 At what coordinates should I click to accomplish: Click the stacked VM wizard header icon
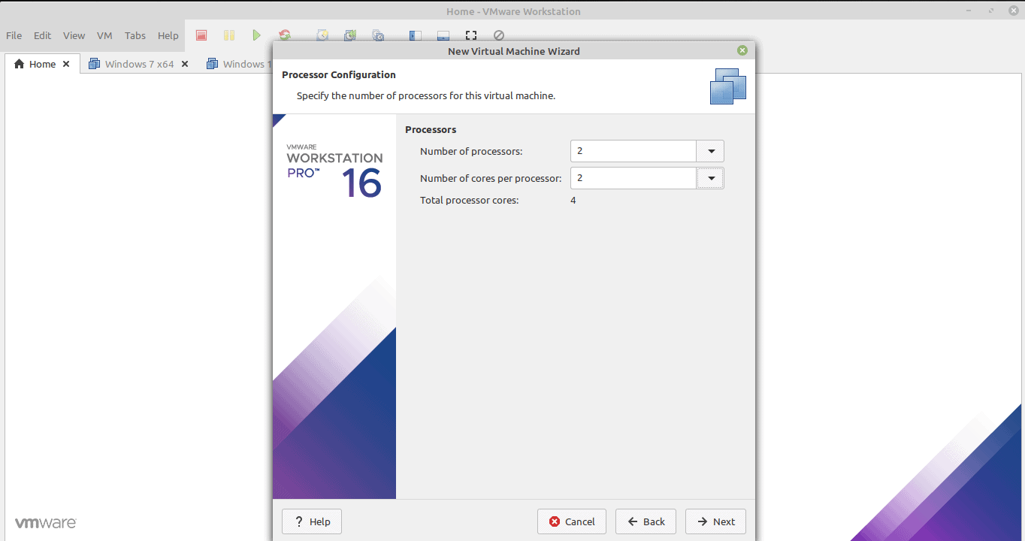point(728,86)
